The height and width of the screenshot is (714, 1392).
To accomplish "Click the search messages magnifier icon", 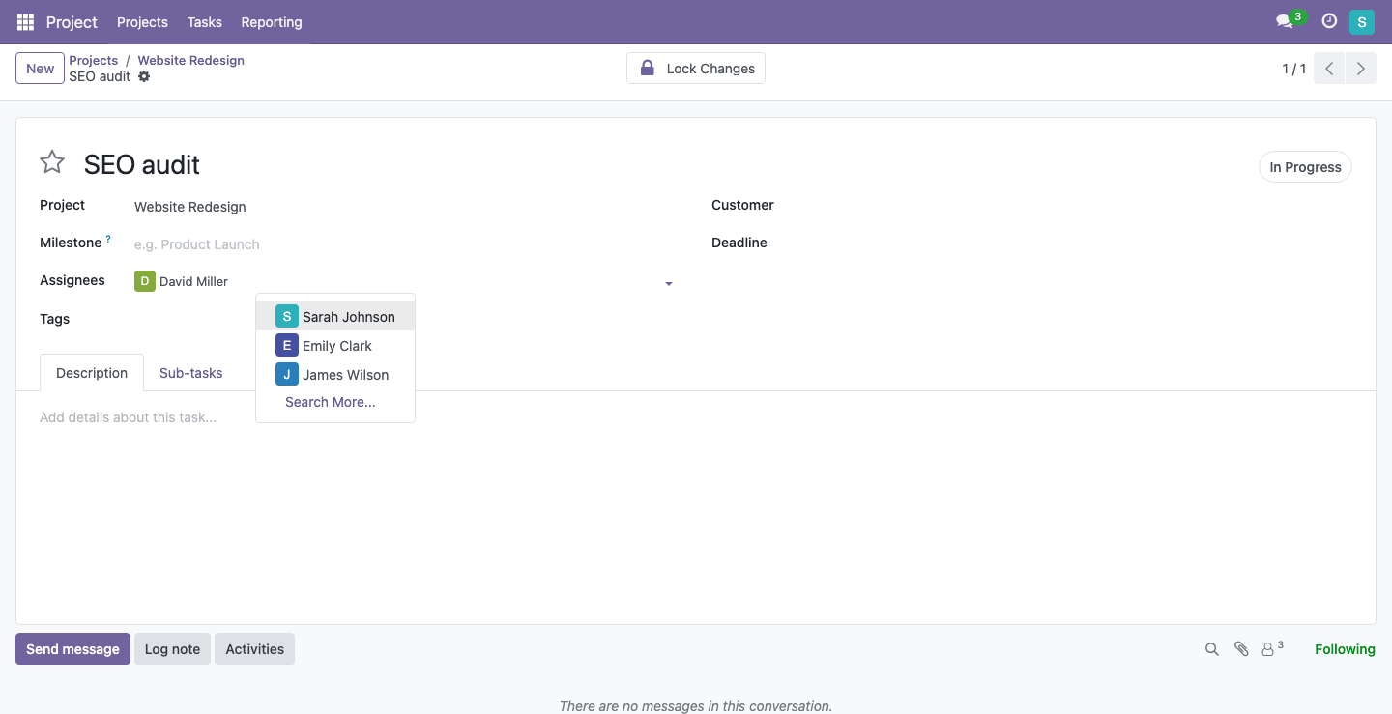I will 1211,649.
